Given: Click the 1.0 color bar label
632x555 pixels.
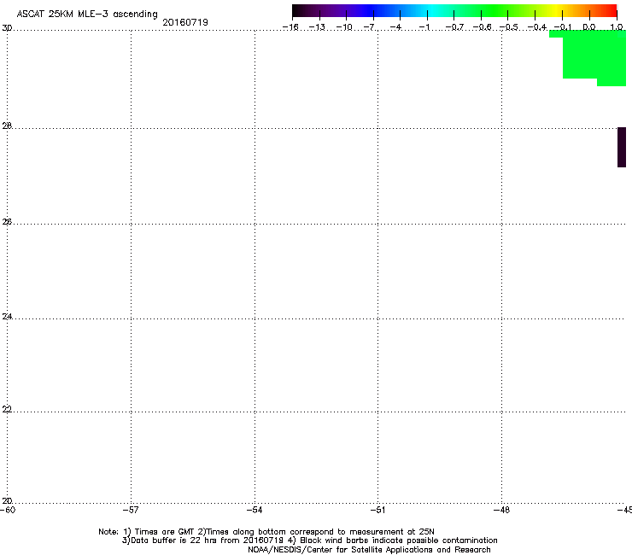Looking at the screenshot, I should click(x=617, y=27).
